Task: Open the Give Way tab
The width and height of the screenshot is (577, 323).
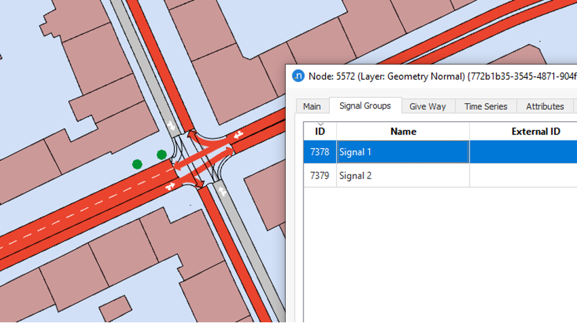Action: pos(428,107)
